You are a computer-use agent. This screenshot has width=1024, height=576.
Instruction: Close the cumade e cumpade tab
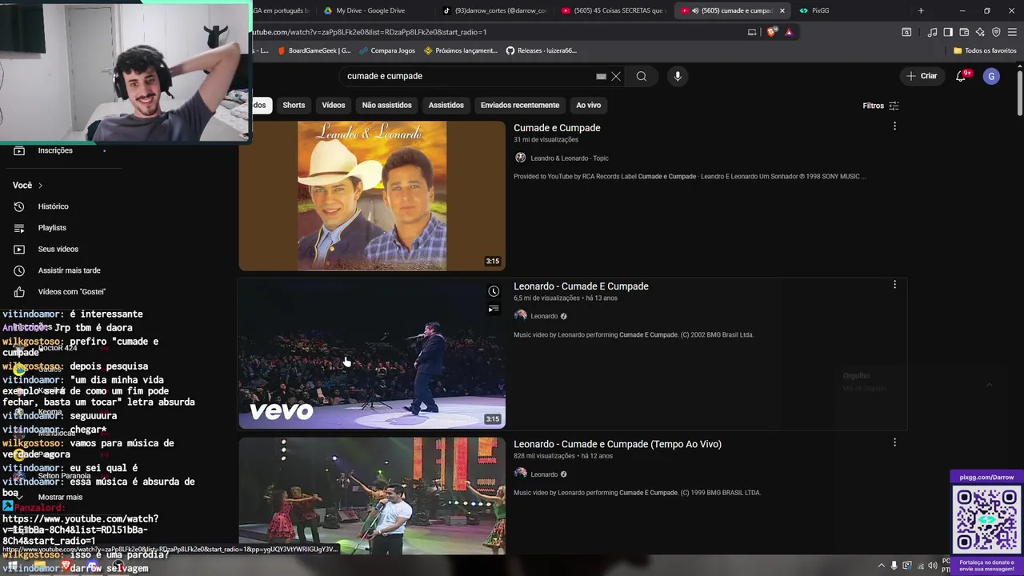pos(782,10)
